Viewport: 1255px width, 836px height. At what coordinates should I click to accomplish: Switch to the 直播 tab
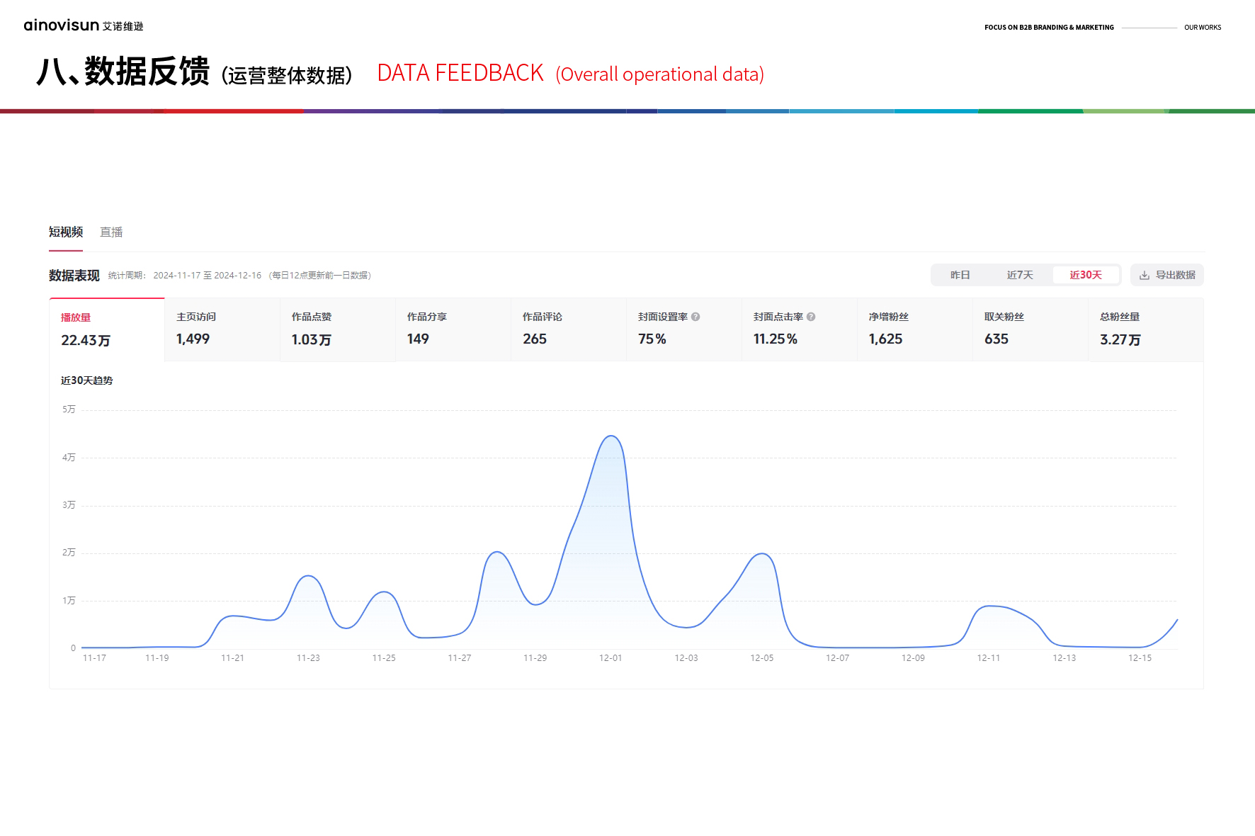click(x=111, y=232)
